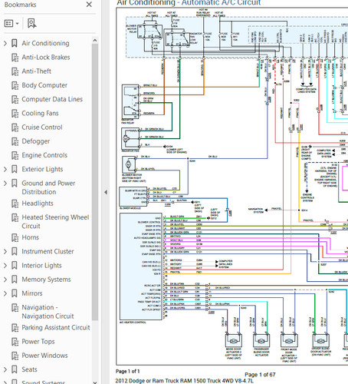Expand the Ground and Power Distribution bookmark
348x384 pixels.
pyautogui.click(x=5, y=184)
